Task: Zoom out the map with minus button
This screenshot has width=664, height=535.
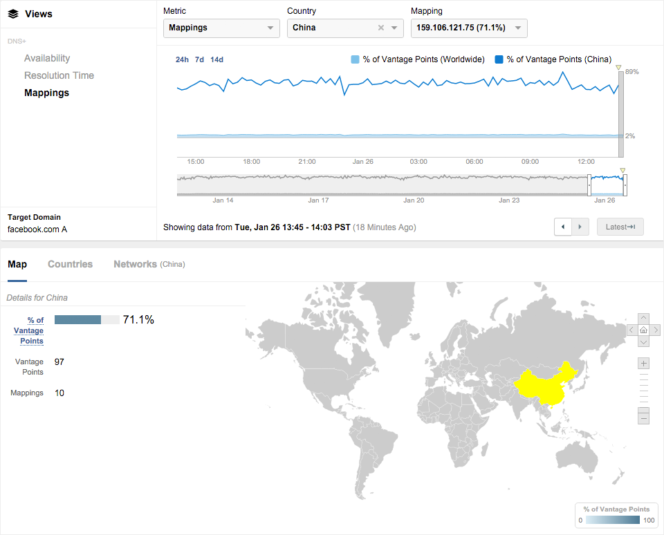Action: tap(644, 418)
